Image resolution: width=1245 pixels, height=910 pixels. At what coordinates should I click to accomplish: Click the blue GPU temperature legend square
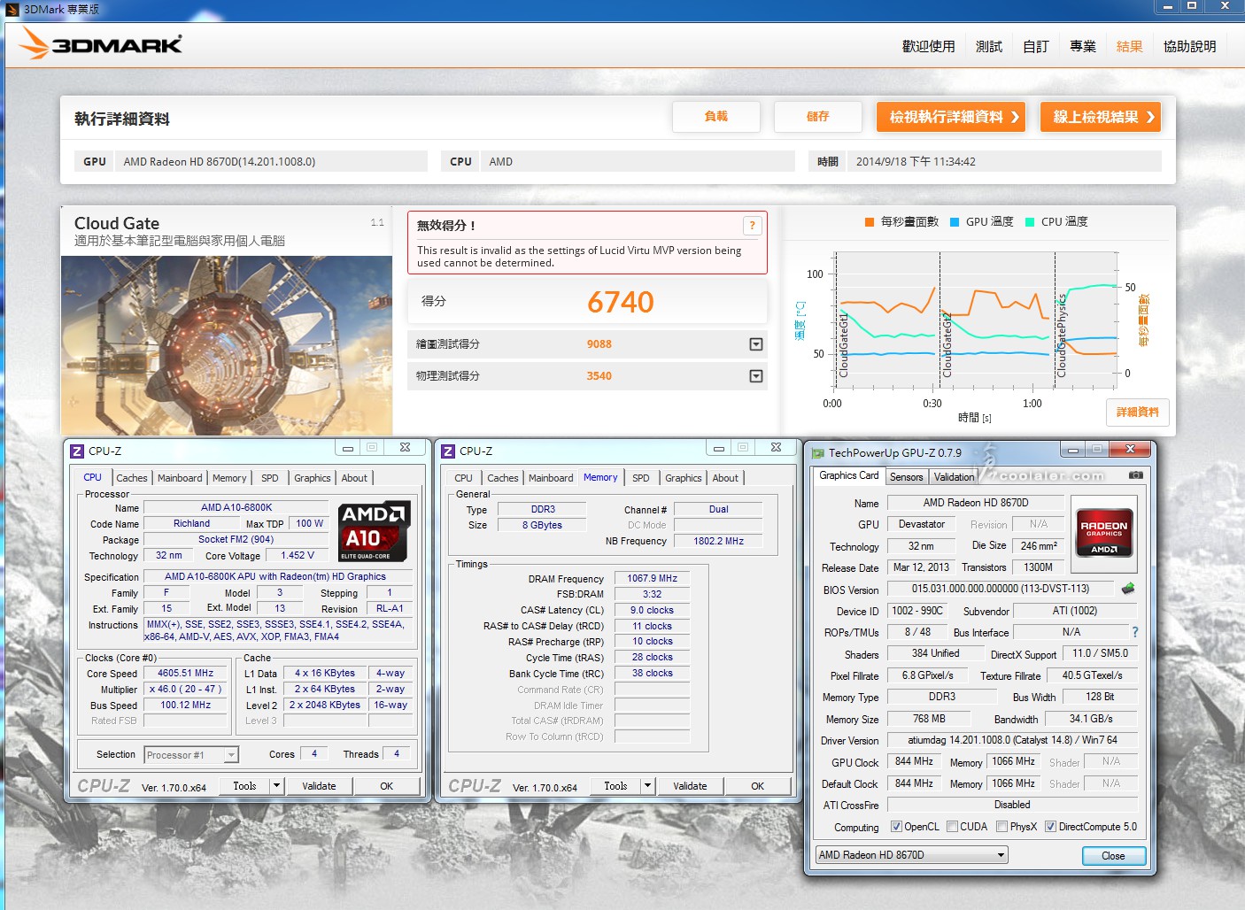(955, 222)
